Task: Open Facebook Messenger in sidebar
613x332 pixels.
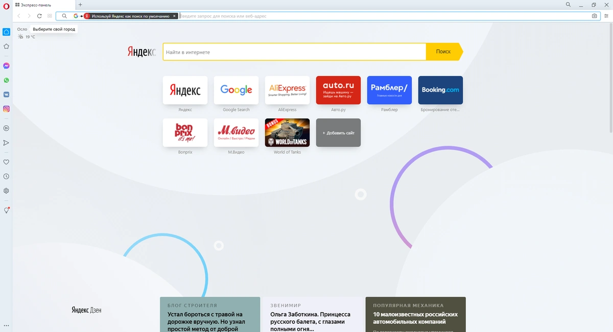Action: (6, 66)
